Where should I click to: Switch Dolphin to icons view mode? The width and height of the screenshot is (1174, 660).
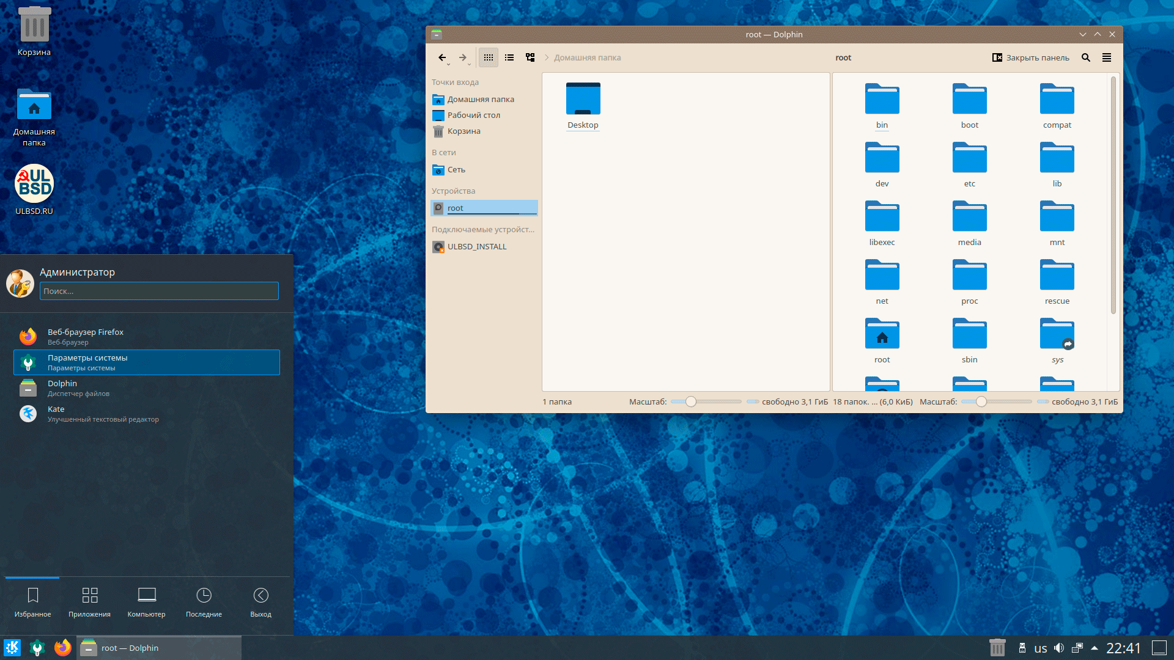(x=488, y=57)
